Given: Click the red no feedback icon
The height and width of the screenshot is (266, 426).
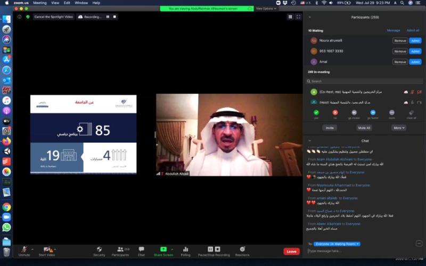Looking at the screenshot, I should tap(335, 113).
